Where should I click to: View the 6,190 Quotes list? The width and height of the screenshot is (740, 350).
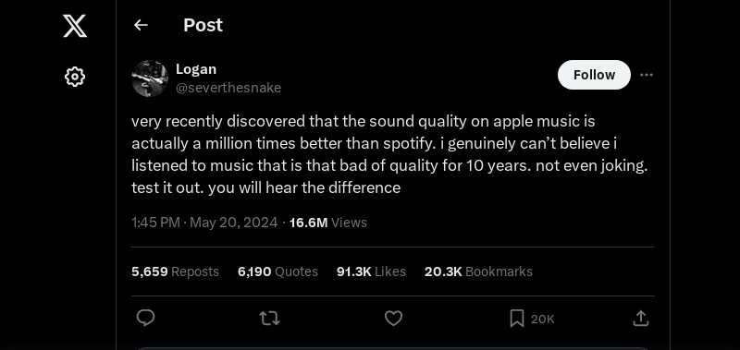tap(278, 272)
